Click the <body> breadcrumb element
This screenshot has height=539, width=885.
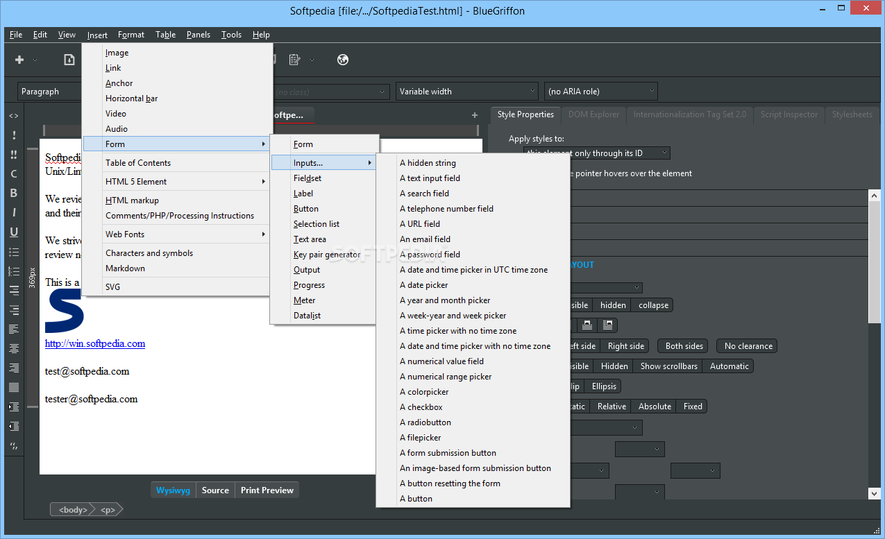tap(73, 510)
